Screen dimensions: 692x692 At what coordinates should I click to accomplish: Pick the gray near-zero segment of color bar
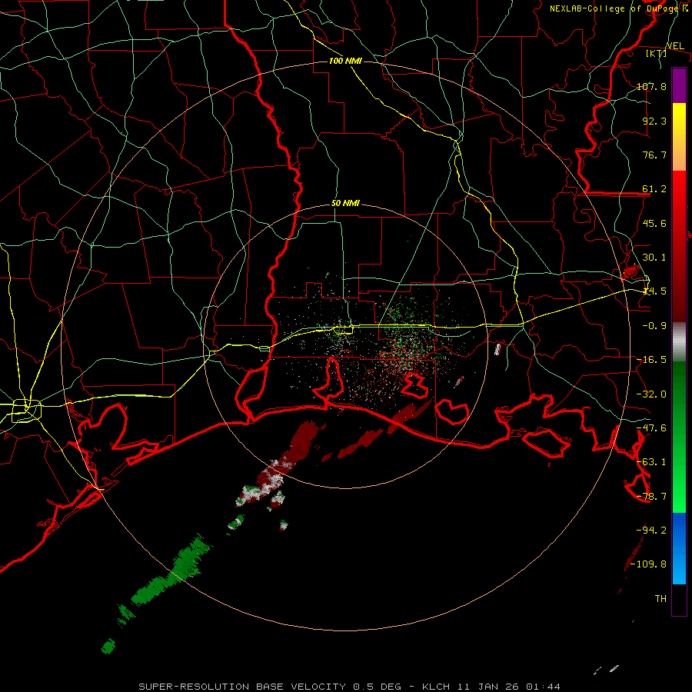click(679, 341)
